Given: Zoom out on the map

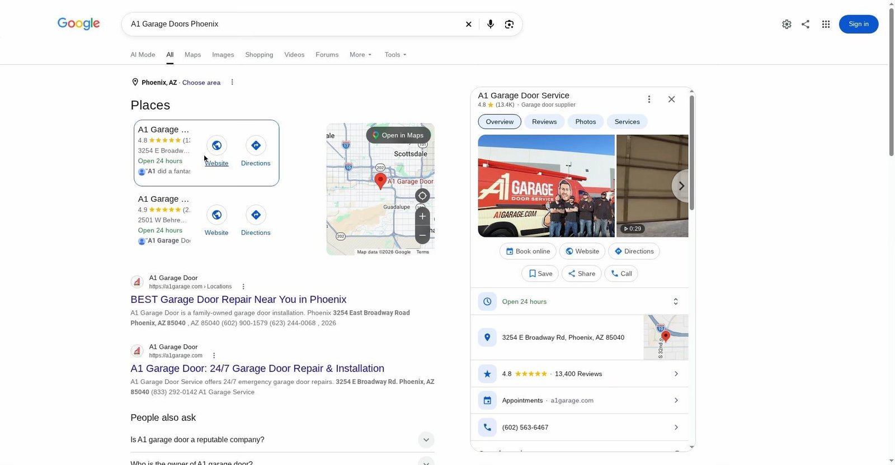Looking at the screenshot, I should point(422,235).
